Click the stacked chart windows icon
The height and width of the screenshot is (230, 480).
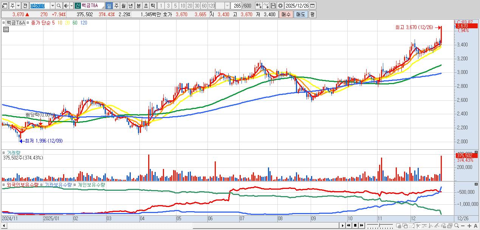point(450,226)
